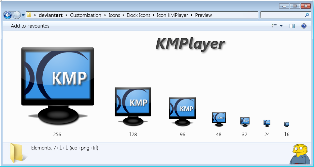
Task: Select the 16 size KMPlayer icon
Action: 287,125
